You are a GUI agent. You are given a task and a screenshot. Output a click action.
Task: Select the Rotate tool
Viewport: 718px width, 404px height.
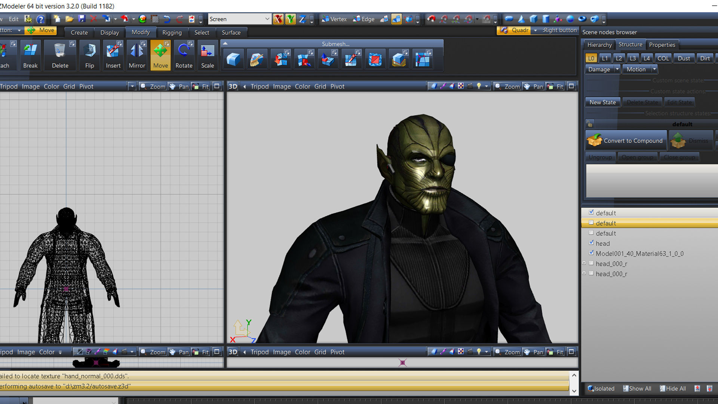coord(184,55)
